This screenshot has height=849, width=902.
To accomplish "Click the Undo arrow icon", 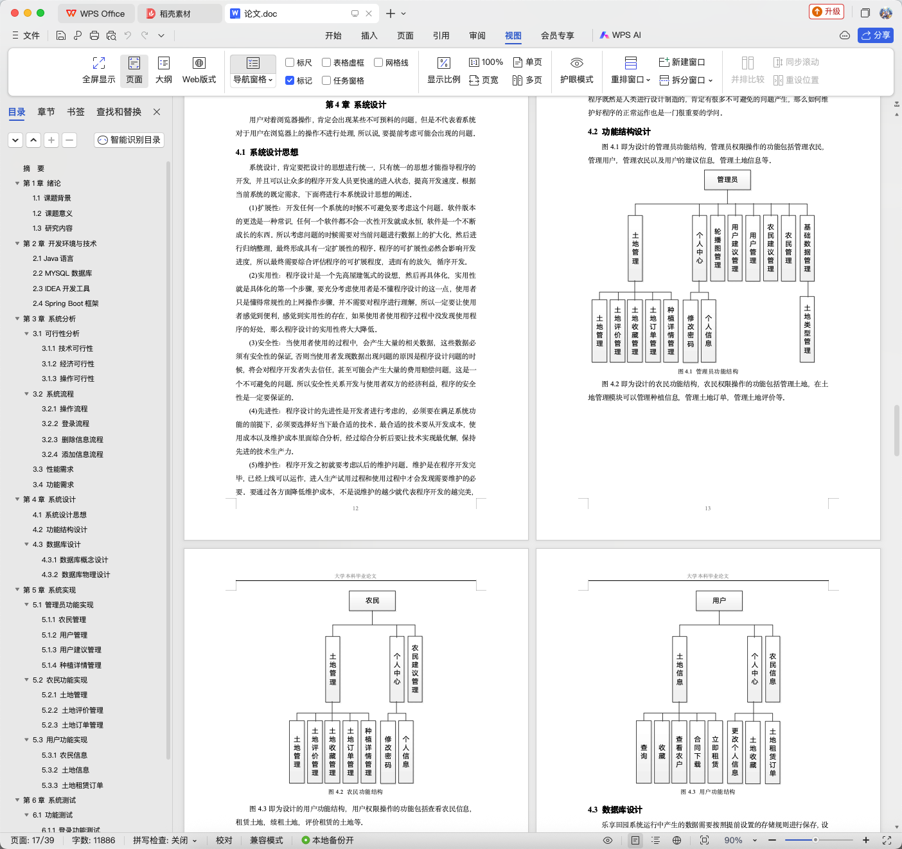I will tap(128, 35).
